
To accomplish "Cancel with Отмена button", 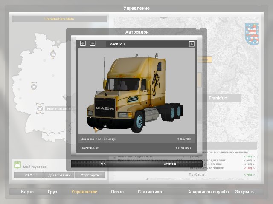I will pos(170,164).
